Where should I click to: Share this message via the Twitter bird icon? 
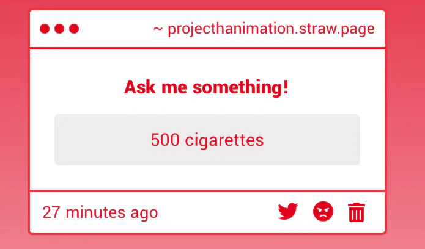pyautogui.click(x=288, y=211)
